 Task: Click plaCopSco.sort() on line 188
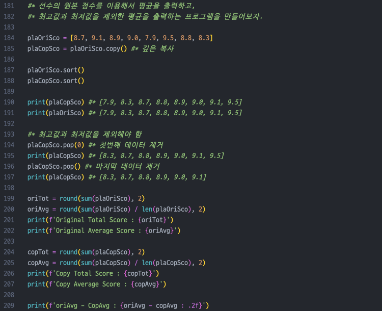pos(56,81)
